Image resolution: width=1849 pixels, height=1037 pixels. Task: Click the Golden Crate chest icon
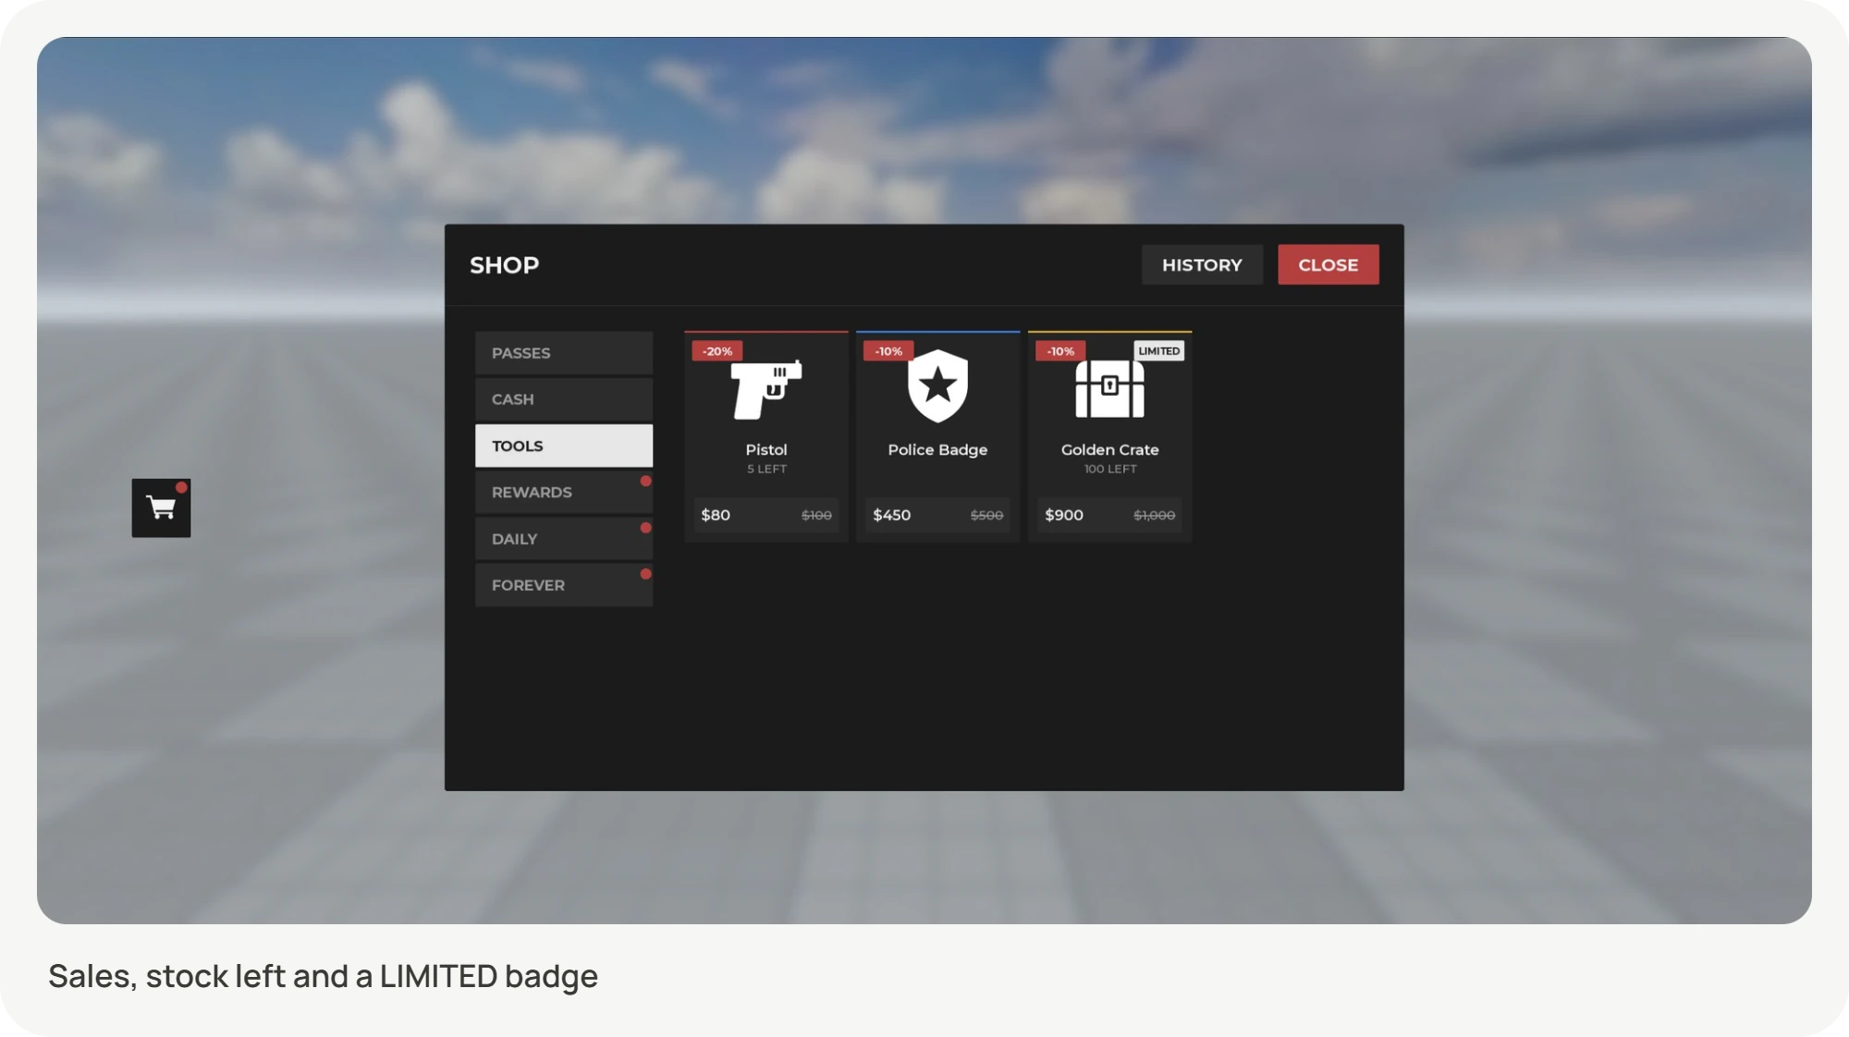coord(1109,388)
